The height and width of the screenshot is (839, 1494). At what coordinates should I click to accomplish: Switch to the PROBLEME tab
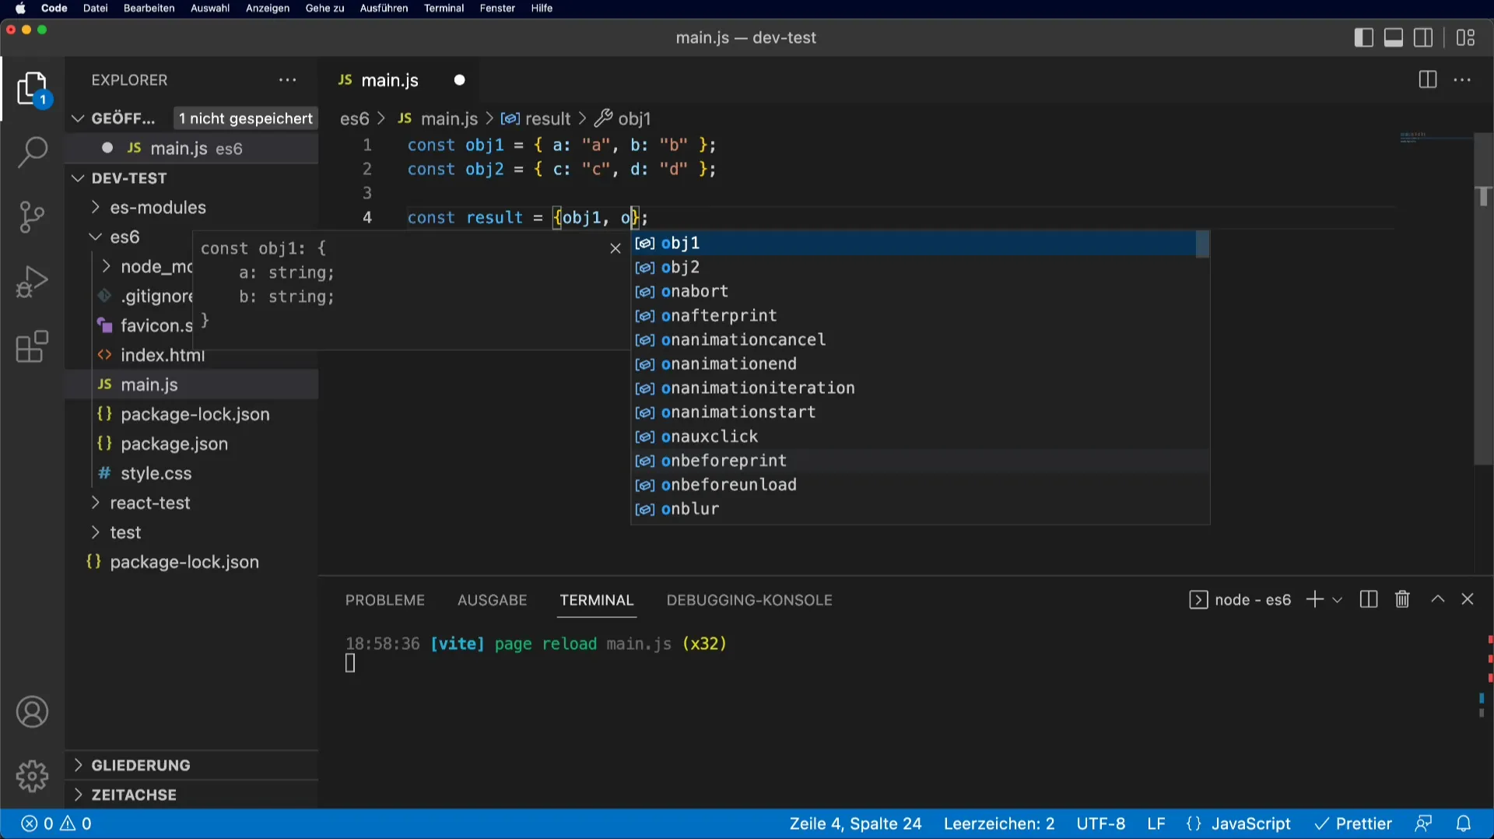tap(385, 600)
